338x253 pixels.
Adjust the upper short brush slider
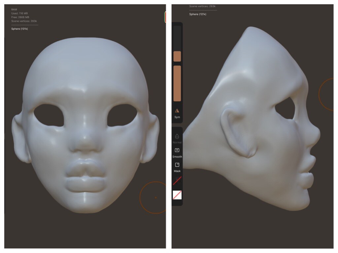[x=177, y=44]
